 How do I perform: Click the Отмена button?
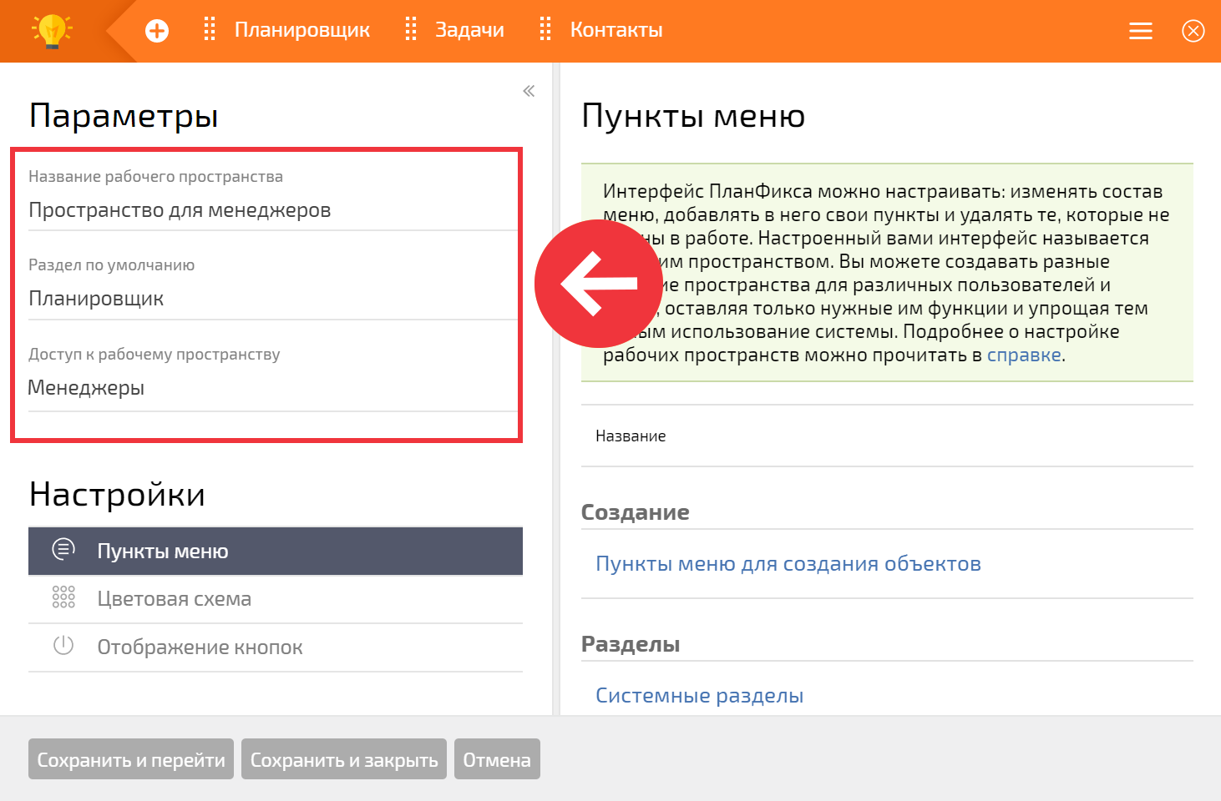[497, 759]
